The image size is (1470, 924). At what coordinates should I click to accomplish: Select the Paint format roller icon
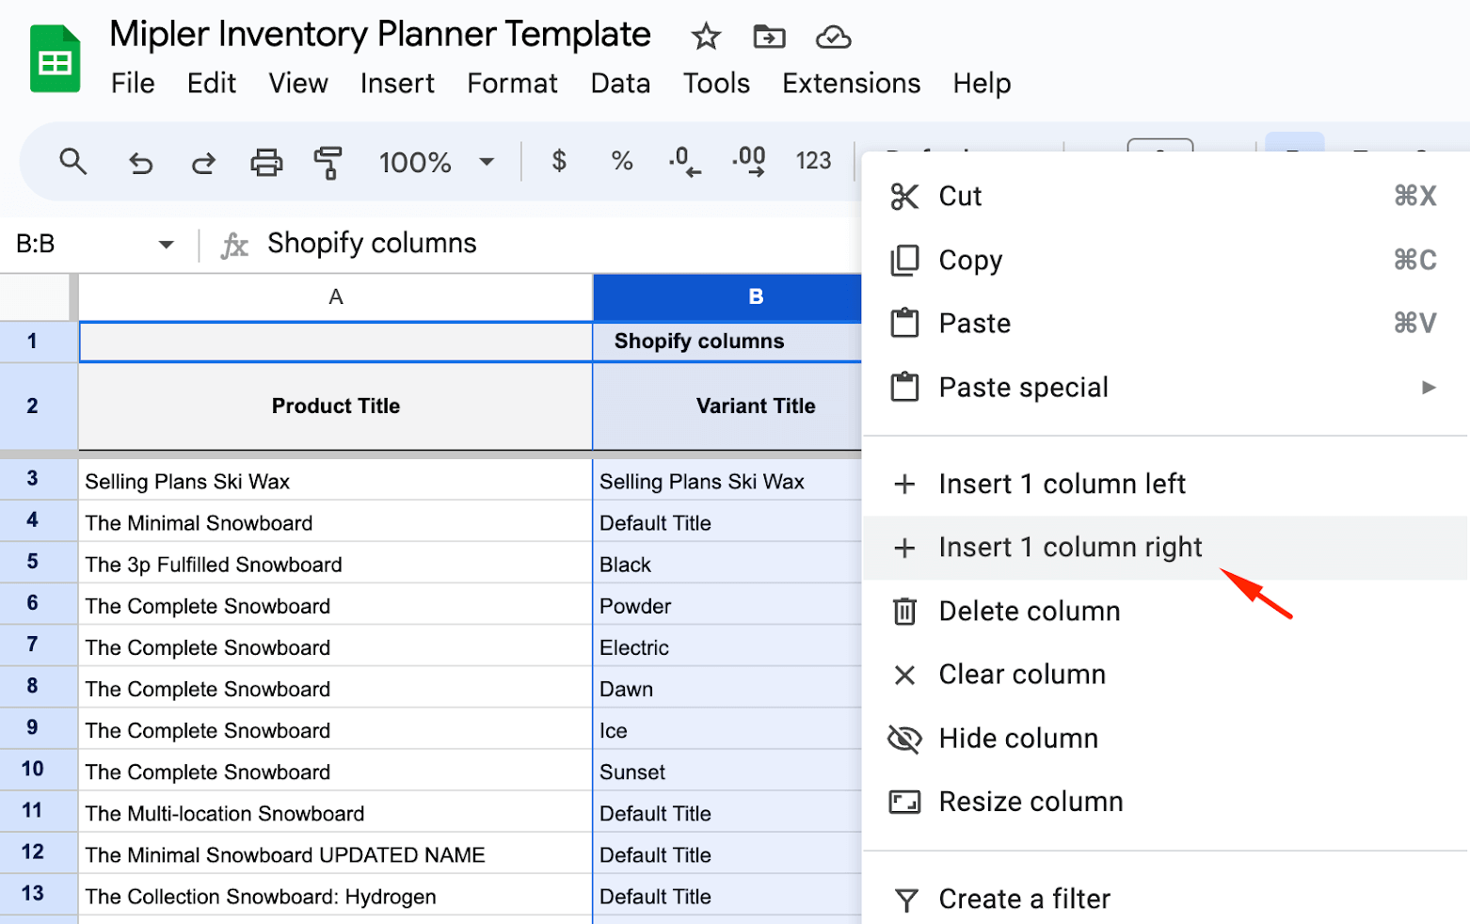point(328,163)
